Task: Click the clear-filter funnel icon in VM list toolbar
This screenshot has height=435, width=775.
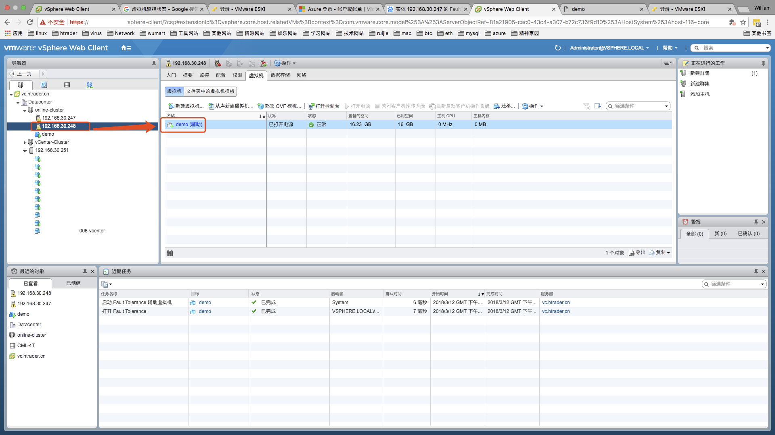Action: [586, 106]
